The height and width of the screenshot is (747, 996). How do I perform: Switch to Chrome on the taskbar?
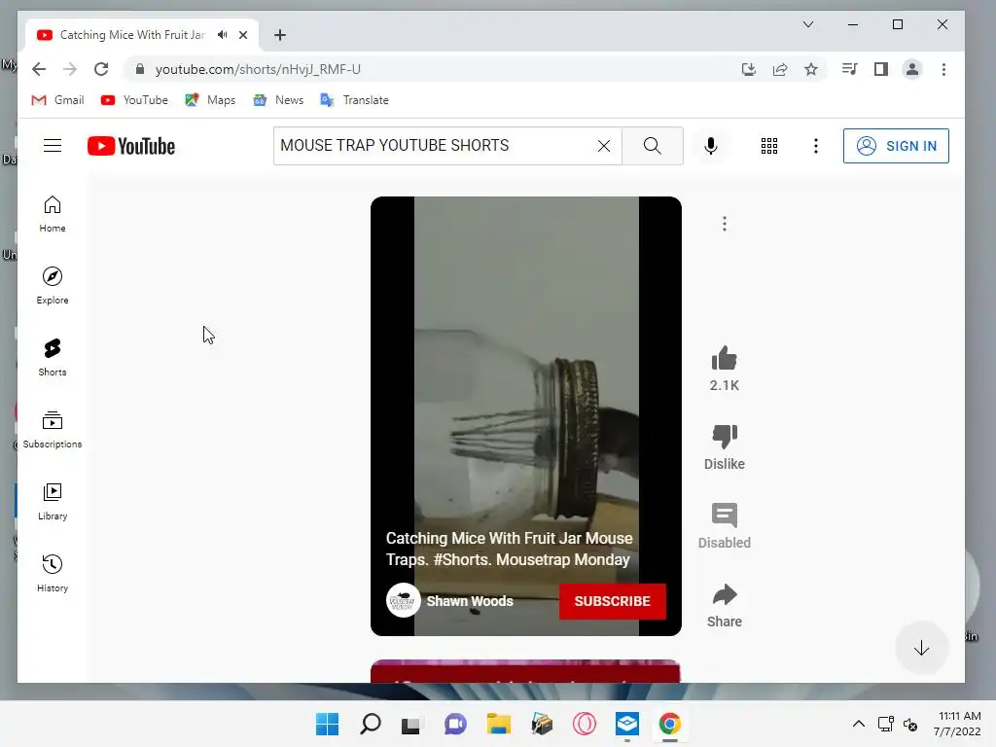[669, 724]
